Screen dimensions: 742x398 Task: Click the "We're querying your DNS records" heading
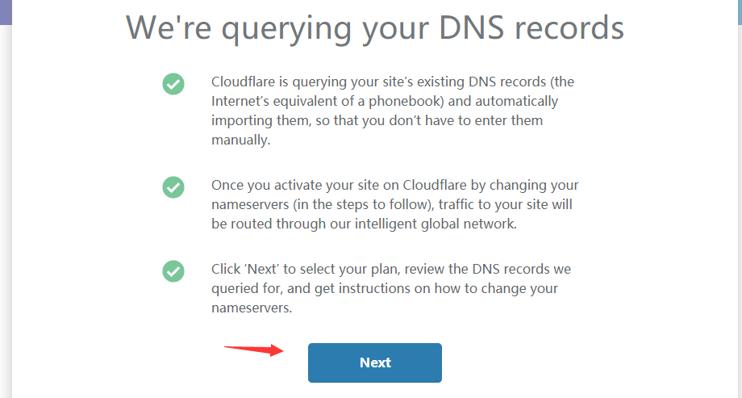pos(375,27)
